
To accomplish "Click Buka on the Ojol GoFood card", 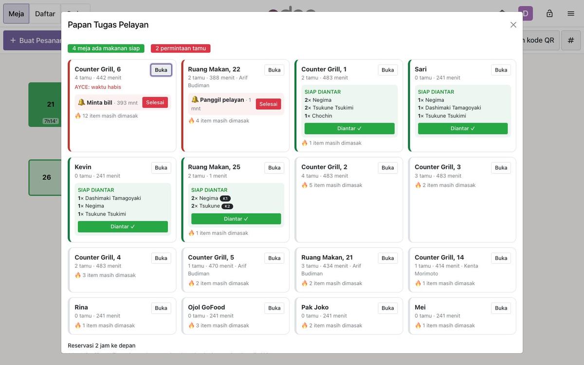I will click(x=274, y=308).
